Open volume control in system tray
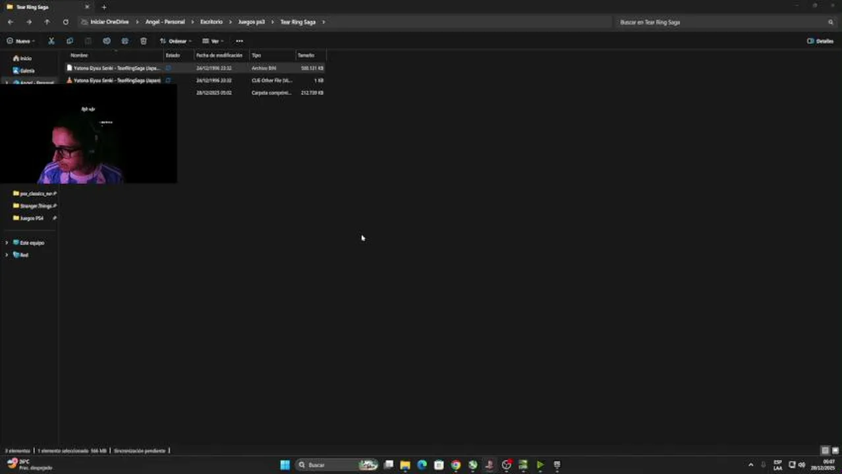Image resolution: width=842 pixels, height=474 pixels. [802, 465]
